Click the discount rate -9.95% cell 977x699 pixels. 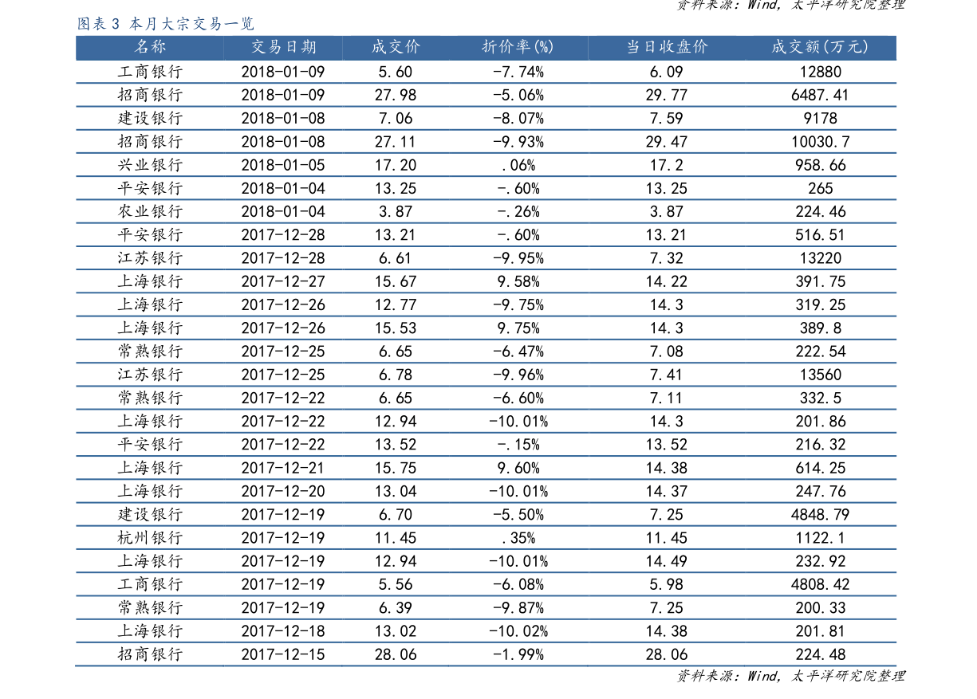(518, 258)
